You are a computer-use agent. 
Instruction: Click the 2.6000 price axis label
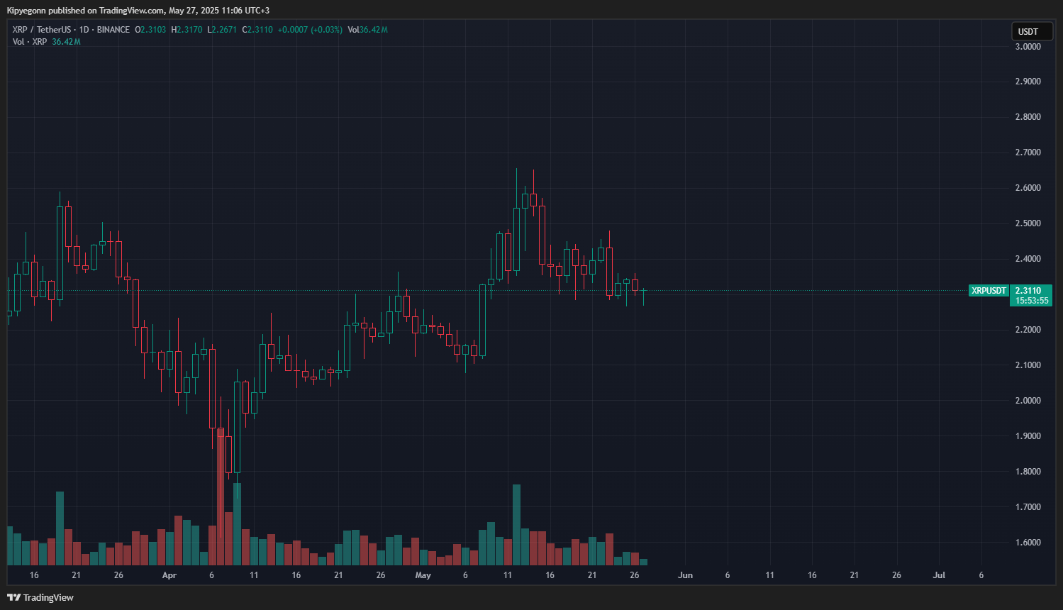[x=1028, y=188]
